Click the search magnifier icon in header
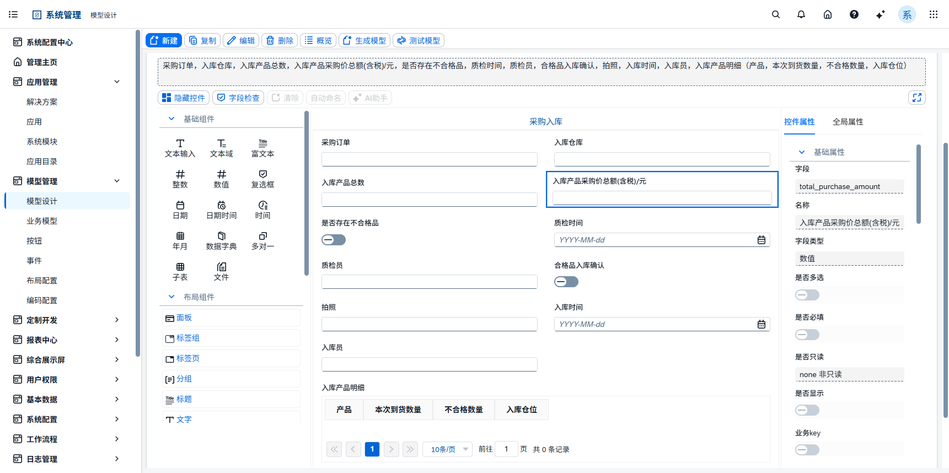This screenshot has height=473, width=949. (775, 15)
